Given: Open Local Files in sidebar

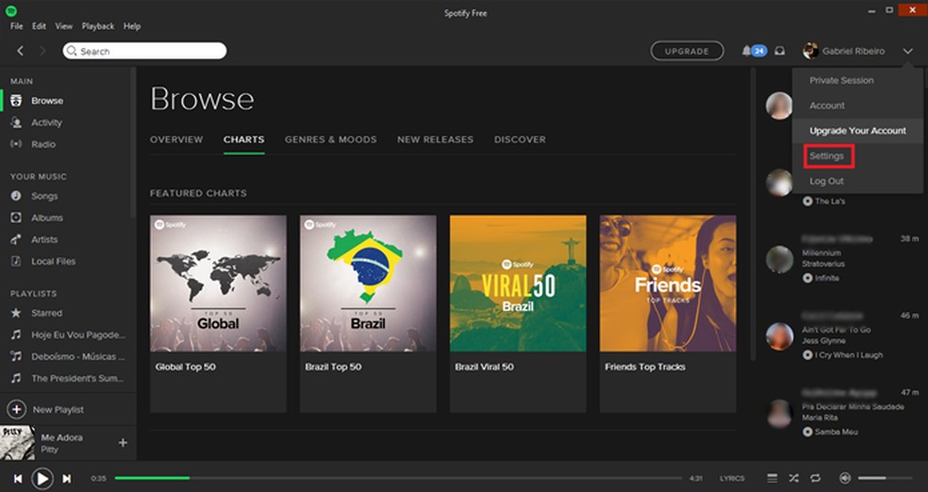Looking at the screenshot, I should pyautogui.click(x=53, y=261).
